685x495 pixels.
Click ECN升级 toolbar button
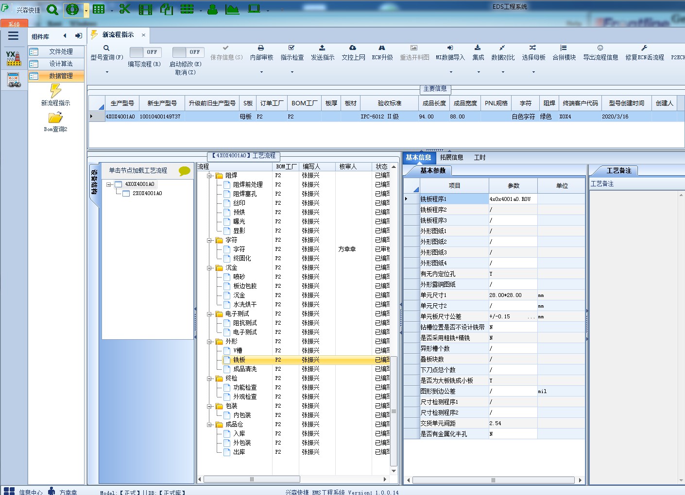click(x=382, y=53)
